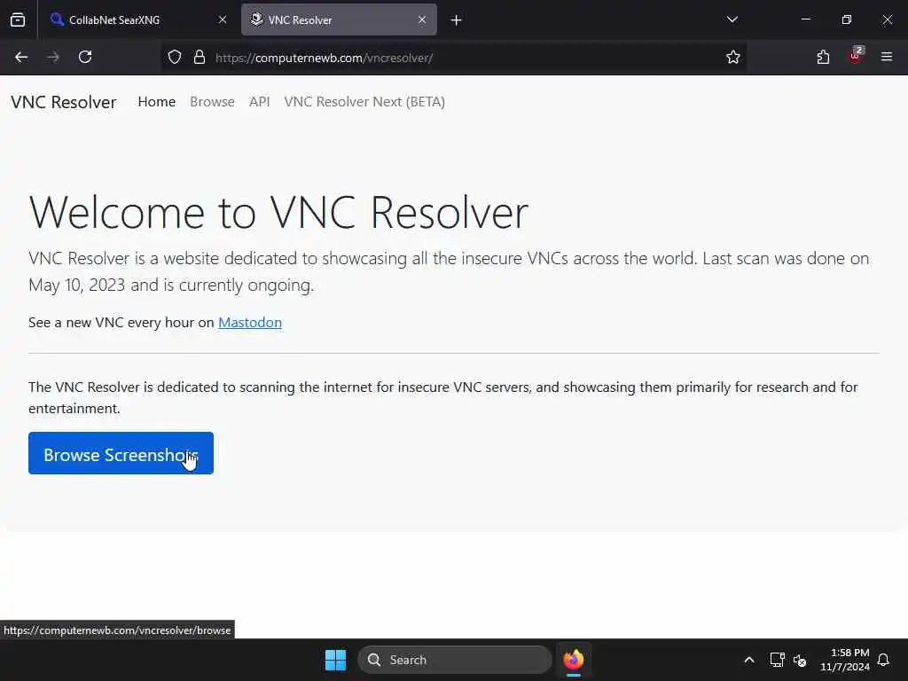The height and width of the screenshot is (681, 908).
Task: Restore down the Firefox window
Action: click(x=847, y=20)
